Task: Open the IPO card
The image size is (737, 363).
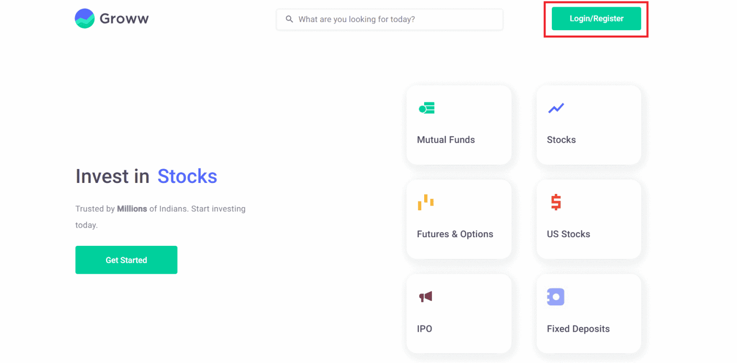Action: pyautogui.click(x=459, y=313)
